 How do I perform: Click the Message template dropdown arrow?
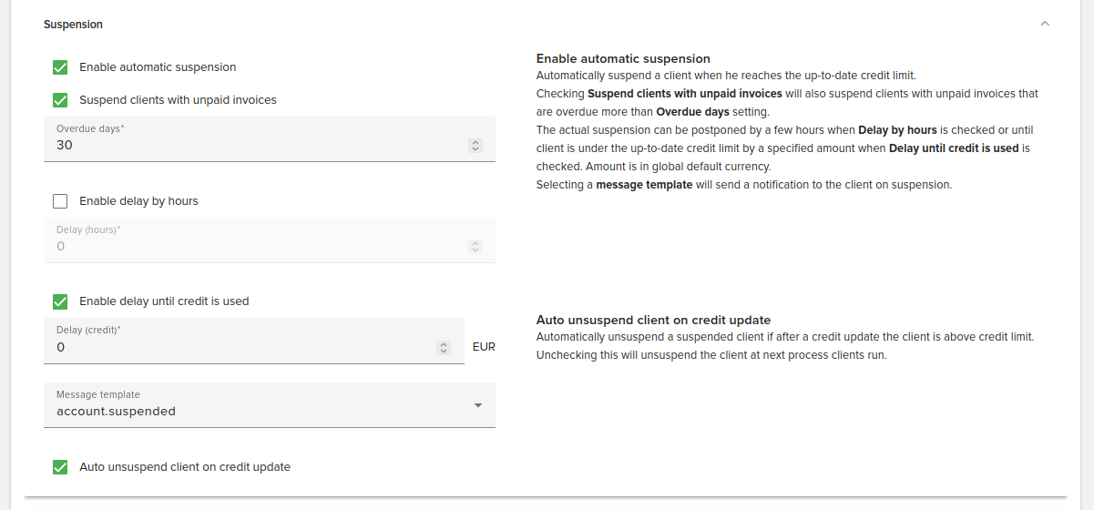point(478,405)
